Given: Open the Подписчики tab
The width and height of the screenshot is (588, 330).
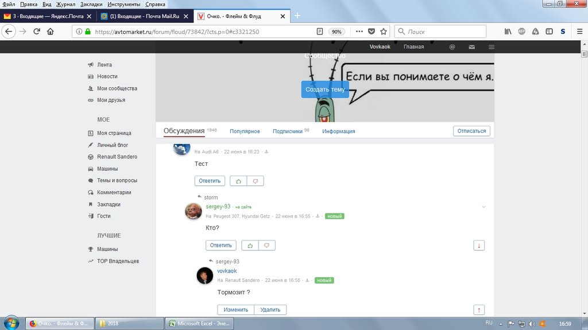Looking at the screenshot, I should pyautogui.click(x=288, y=131).
